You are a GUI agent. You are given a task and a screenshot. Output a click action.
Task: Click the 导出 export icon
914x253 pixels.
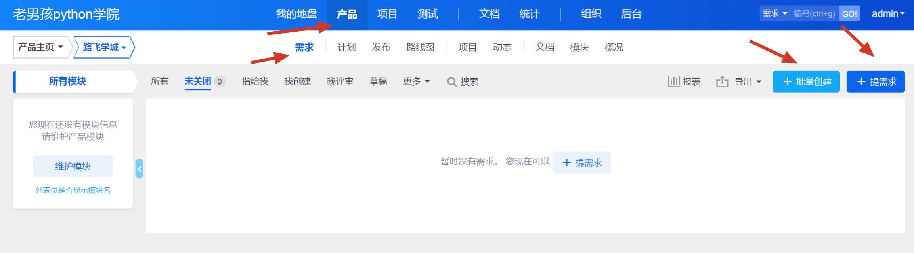(x=722, y=82)
